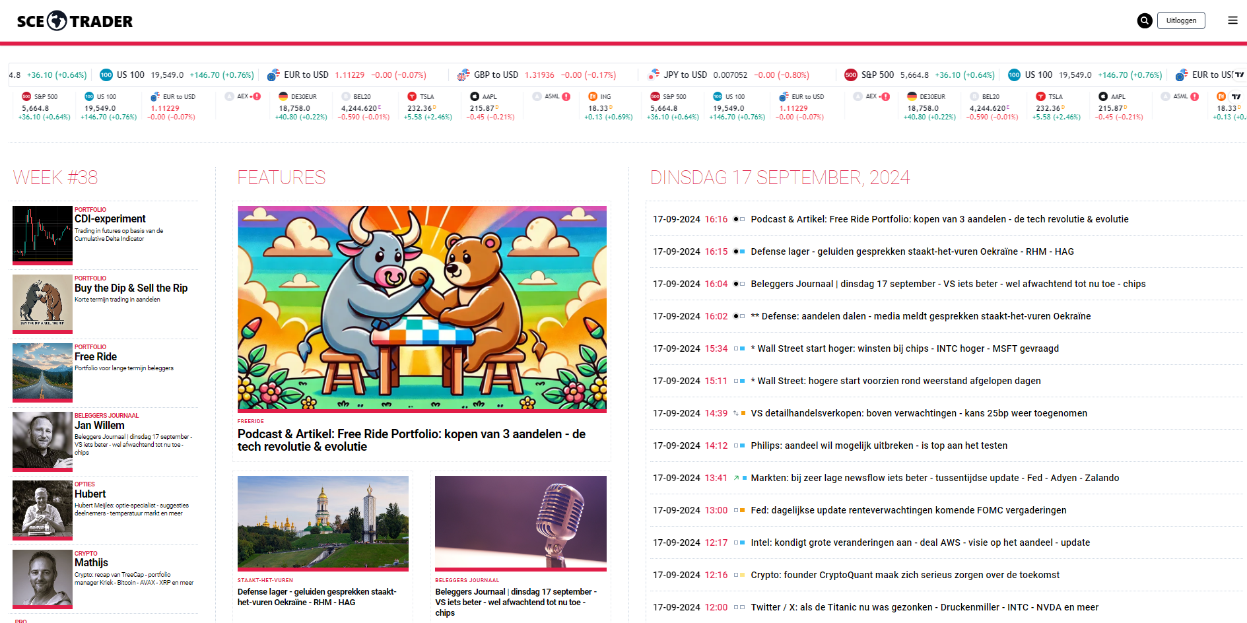Open 'Wall Street start hoger' news item
The image size is (1247, 623).
point(904,348)
